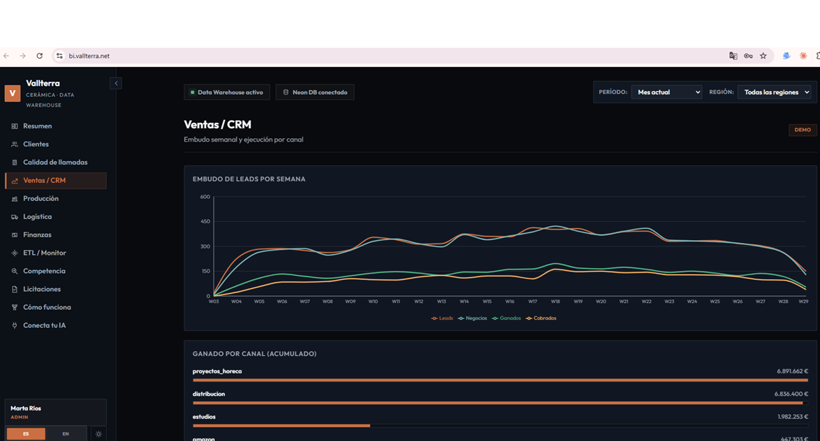
Task: Click the Cómo funciona icon
Action: [x=15, y=307]
